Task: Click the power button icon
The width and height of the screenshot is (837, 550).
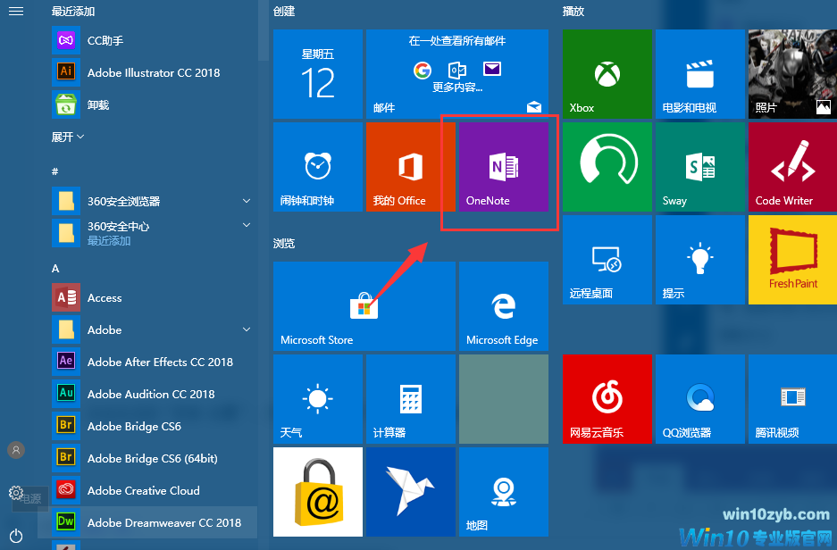Action: [16, 535]
